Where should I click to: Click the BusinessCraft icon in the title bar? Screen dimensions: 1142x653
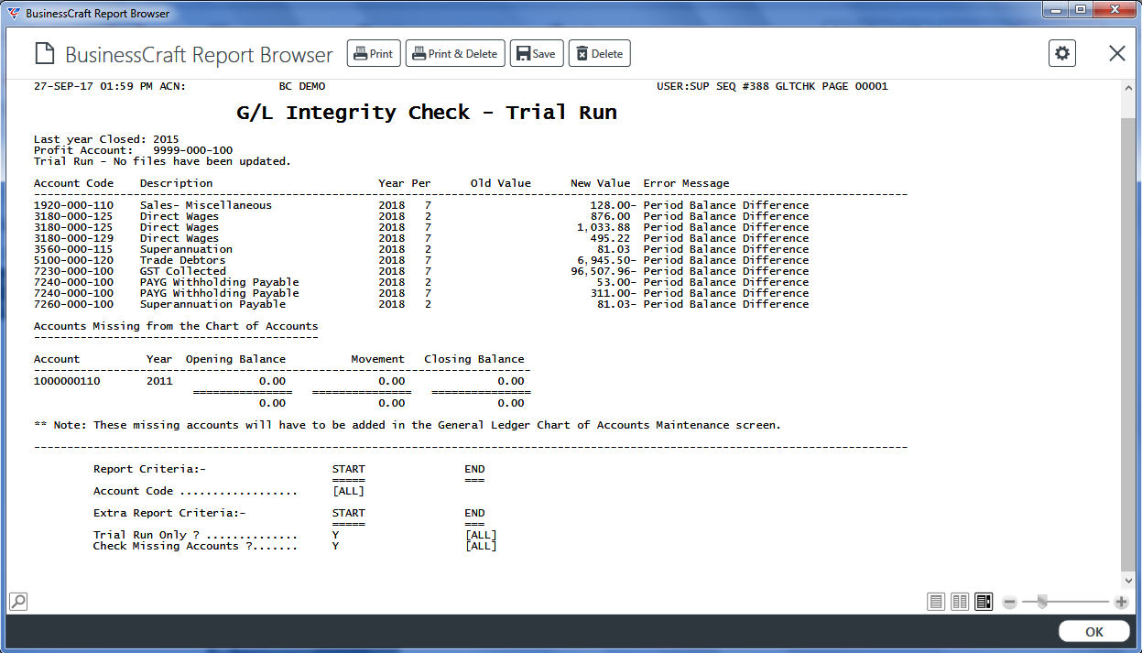pos(14,14)
